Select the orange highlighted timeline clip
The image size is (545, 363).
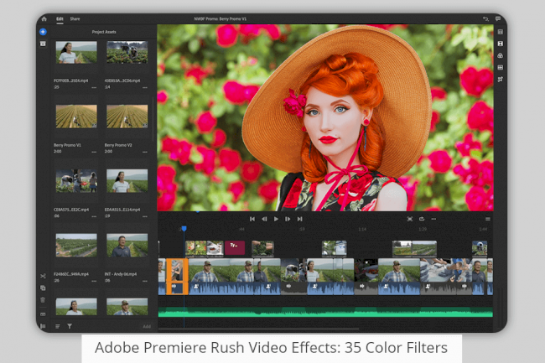tap(177, 277)
